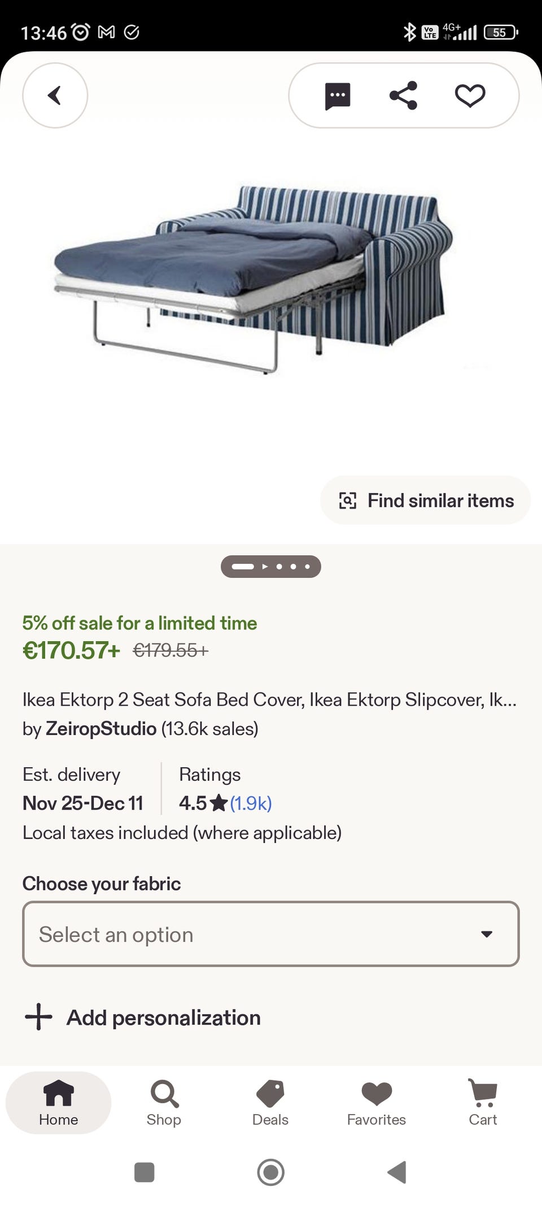
Task: Tap the share icon
Action: 404,95
